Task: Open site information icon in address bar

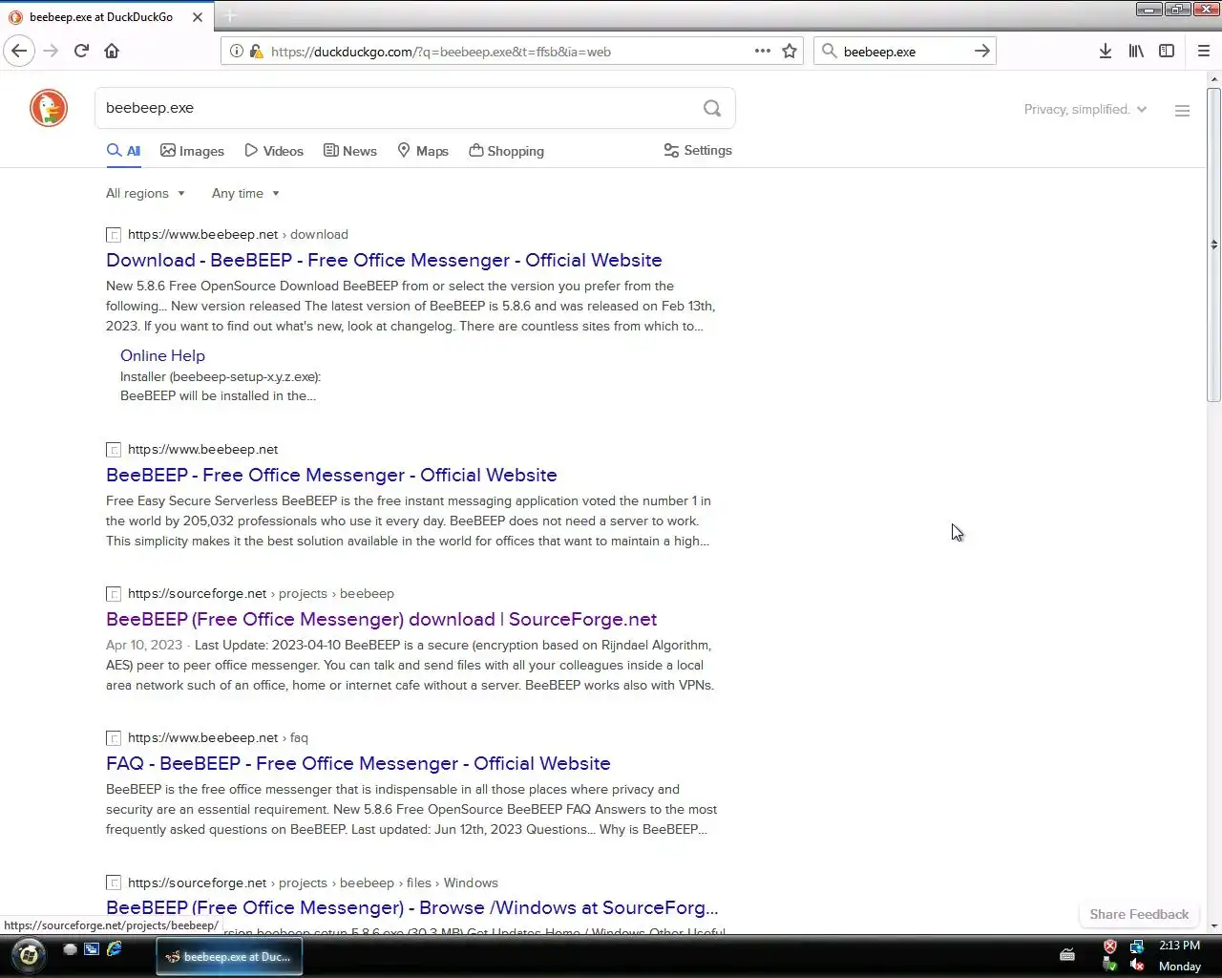Action: (237, 52)
